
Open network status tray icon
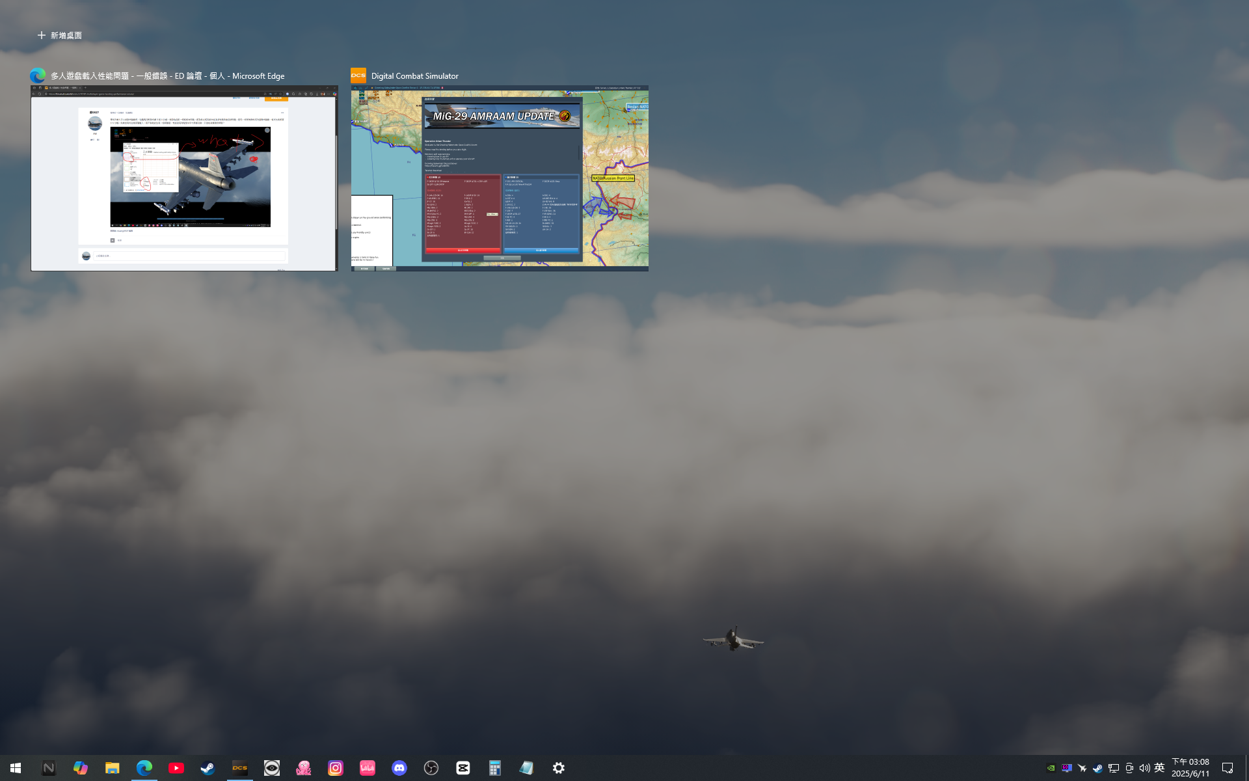tap(1113, 768)
